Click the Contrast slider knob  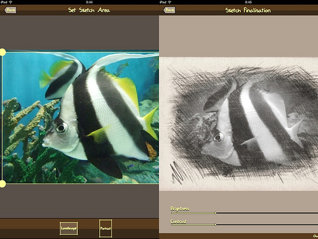click(216, 224)
